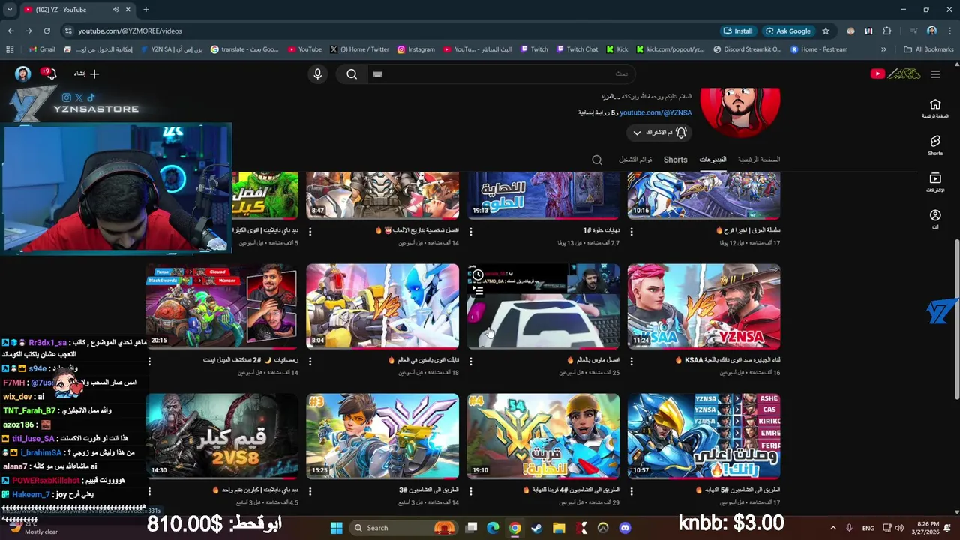Image resolution: width=960 pixels, height=540 pixels.
Task: Expand the overflow bookmarks chevron
Action: (883, 49)
